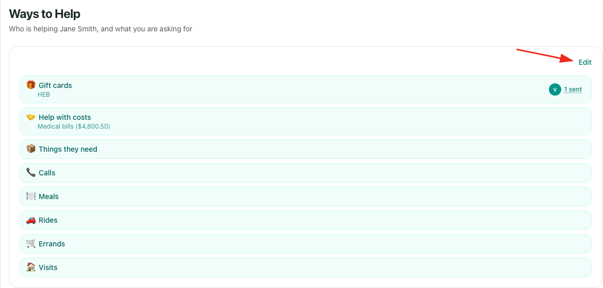This screenshot has height=288, width=603.
Task: Open the Errands row
Action: [x=305, y=244]
